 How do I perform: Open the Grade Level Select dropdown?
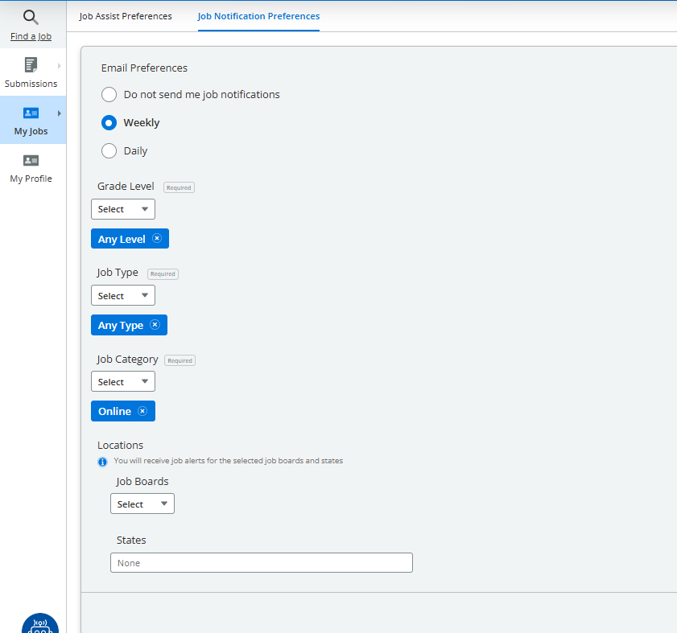click(x=123, y=209)
